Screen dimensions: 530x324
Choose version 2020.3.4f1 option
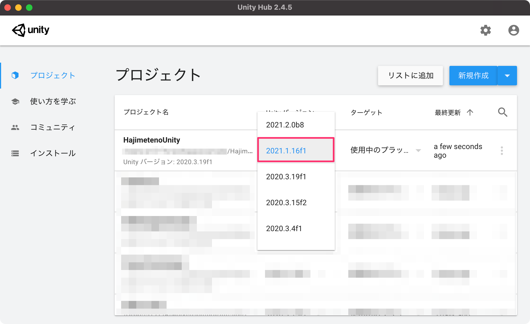[296, 228]
